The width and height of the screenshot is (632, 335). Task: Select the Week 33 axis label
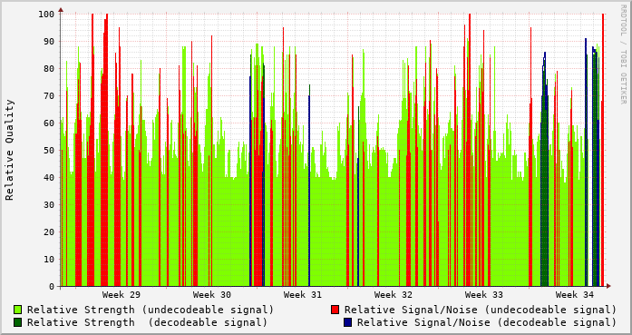[x=484, y=295]
